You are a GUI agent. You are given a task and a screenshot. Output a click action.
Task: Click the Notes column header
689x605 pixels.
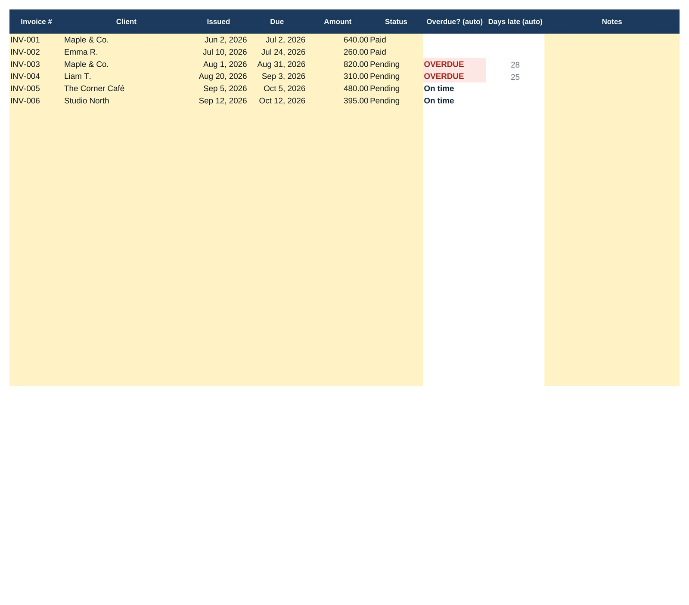tap(612, 22)
